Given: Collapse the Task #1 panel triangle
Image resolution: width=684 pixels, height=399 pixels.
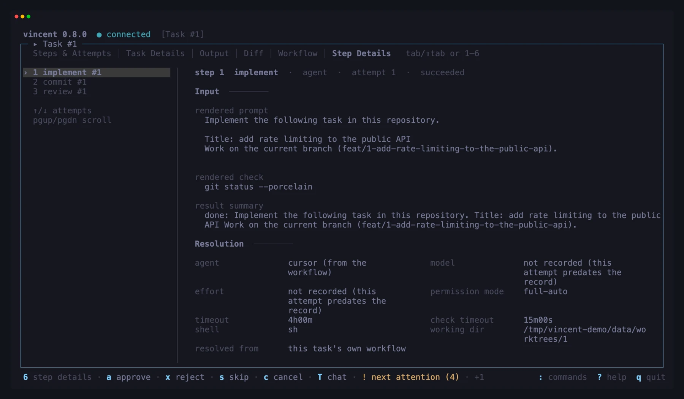Looking at the screenshot, I should pos(35,44).
